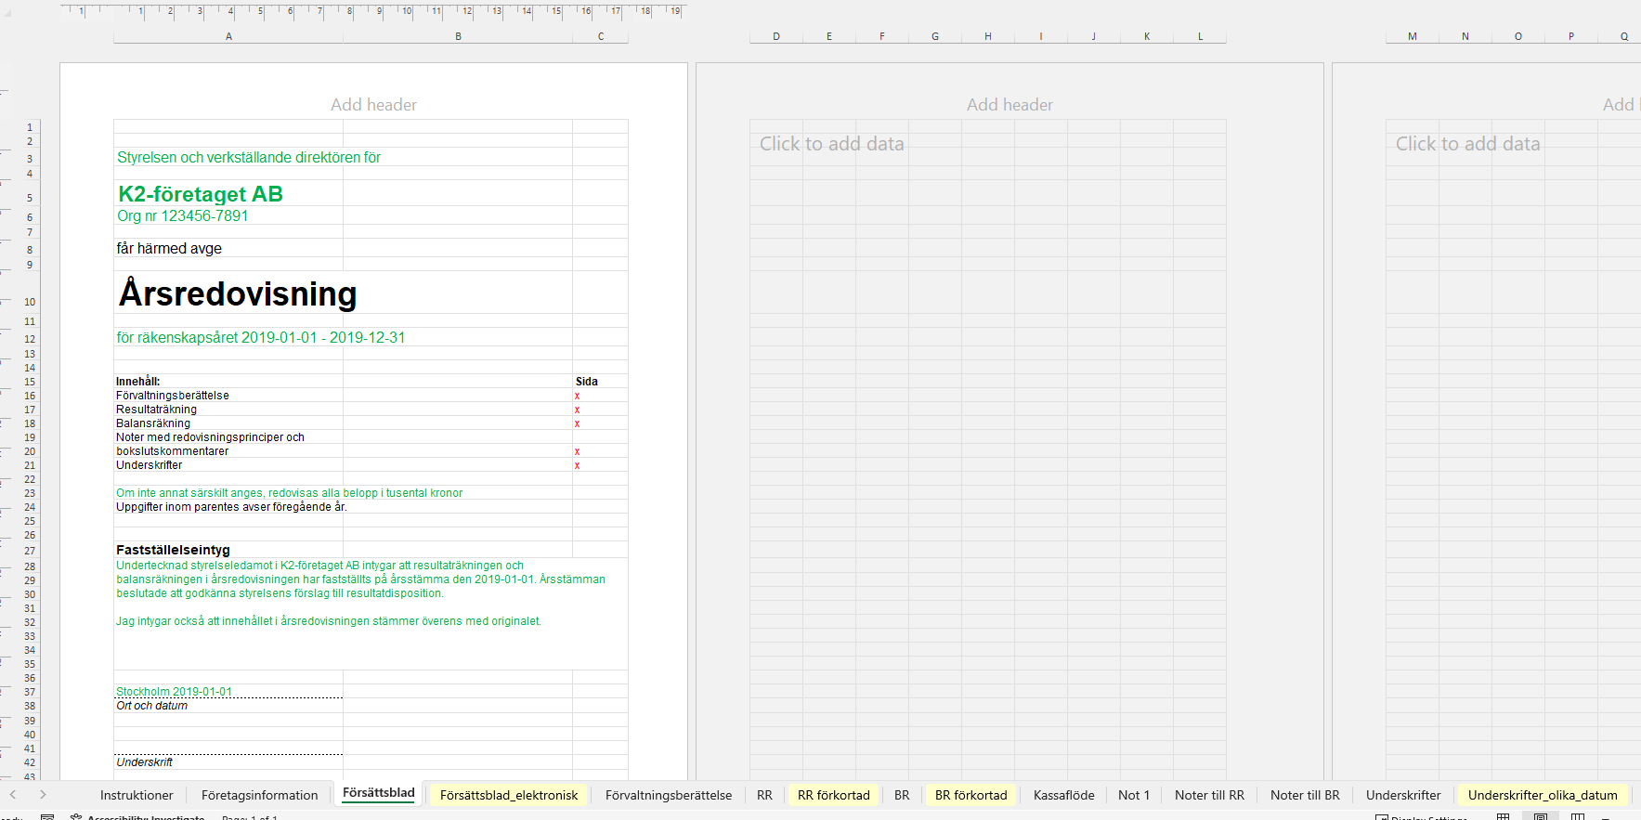Open the Instruktioner sheet tab

[137, 795]
